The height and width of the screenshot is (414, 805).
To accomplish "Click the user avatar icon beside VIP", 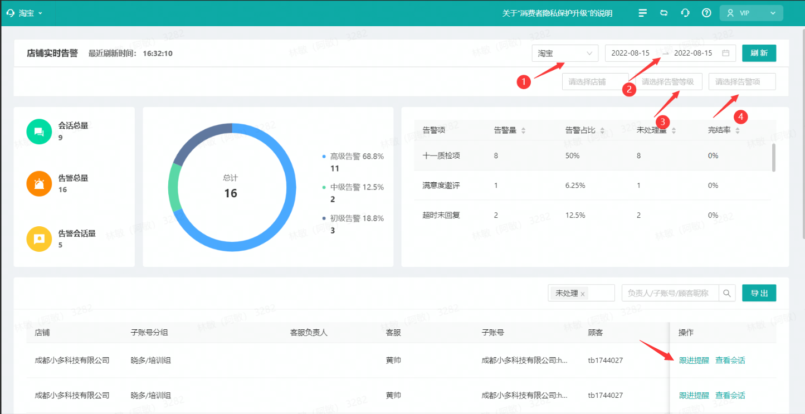I will (x=730, y=13).
